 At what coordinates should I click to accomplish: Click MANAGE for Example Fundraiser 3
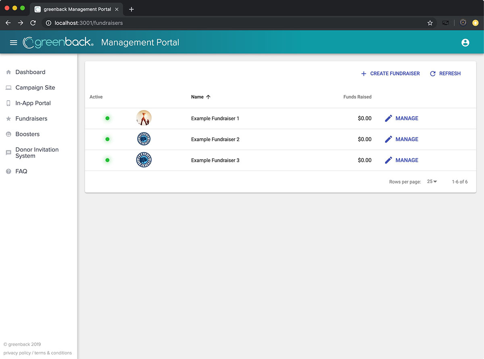click(x=407, y=160)
